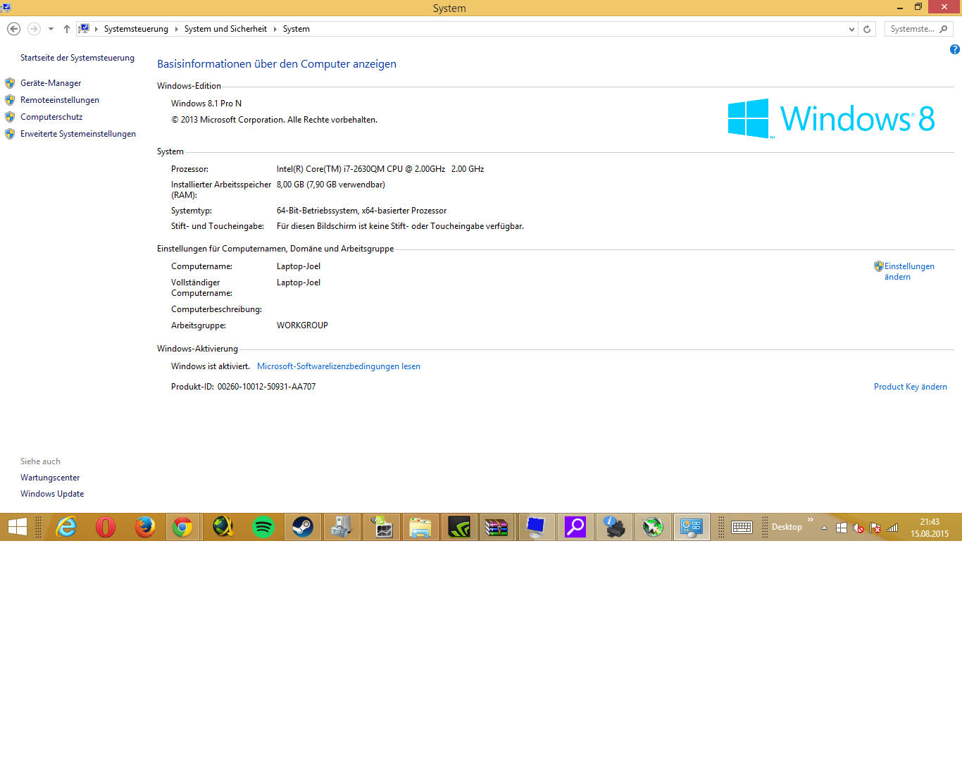Open the touch keyboard from taskbar
This screenshot has width=962, height=758.
tap(742, 527)
